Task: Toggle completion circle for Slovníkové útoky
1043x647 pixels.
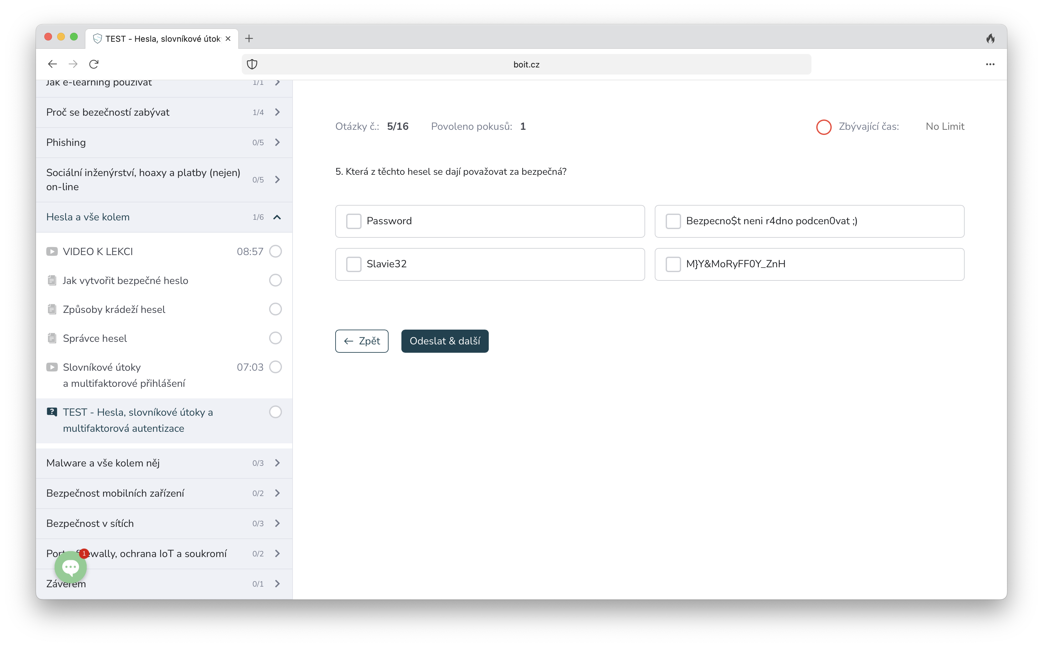Action: [276, 367]
